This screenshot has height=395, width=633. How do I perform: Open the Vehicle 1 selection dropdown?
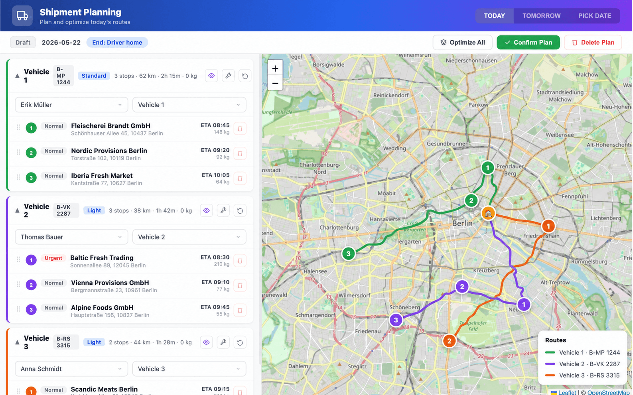pos(189,105)
